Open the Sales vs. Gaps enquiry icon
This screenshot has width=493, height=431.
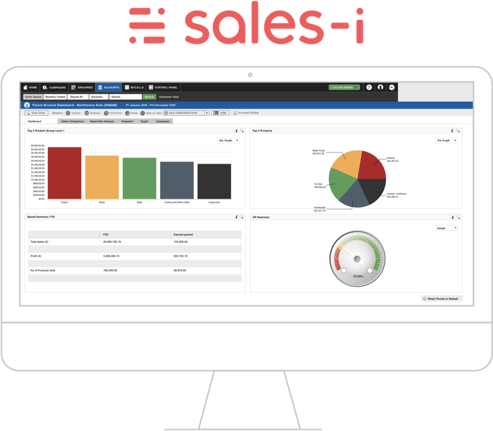coord(142,113)
